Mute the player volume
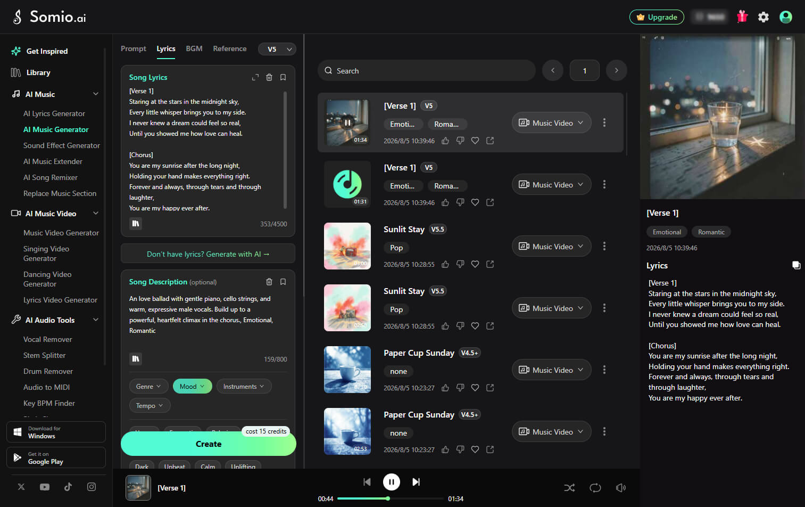The height and width of the screenshot is (507, 805). click(x=621, y=488)
